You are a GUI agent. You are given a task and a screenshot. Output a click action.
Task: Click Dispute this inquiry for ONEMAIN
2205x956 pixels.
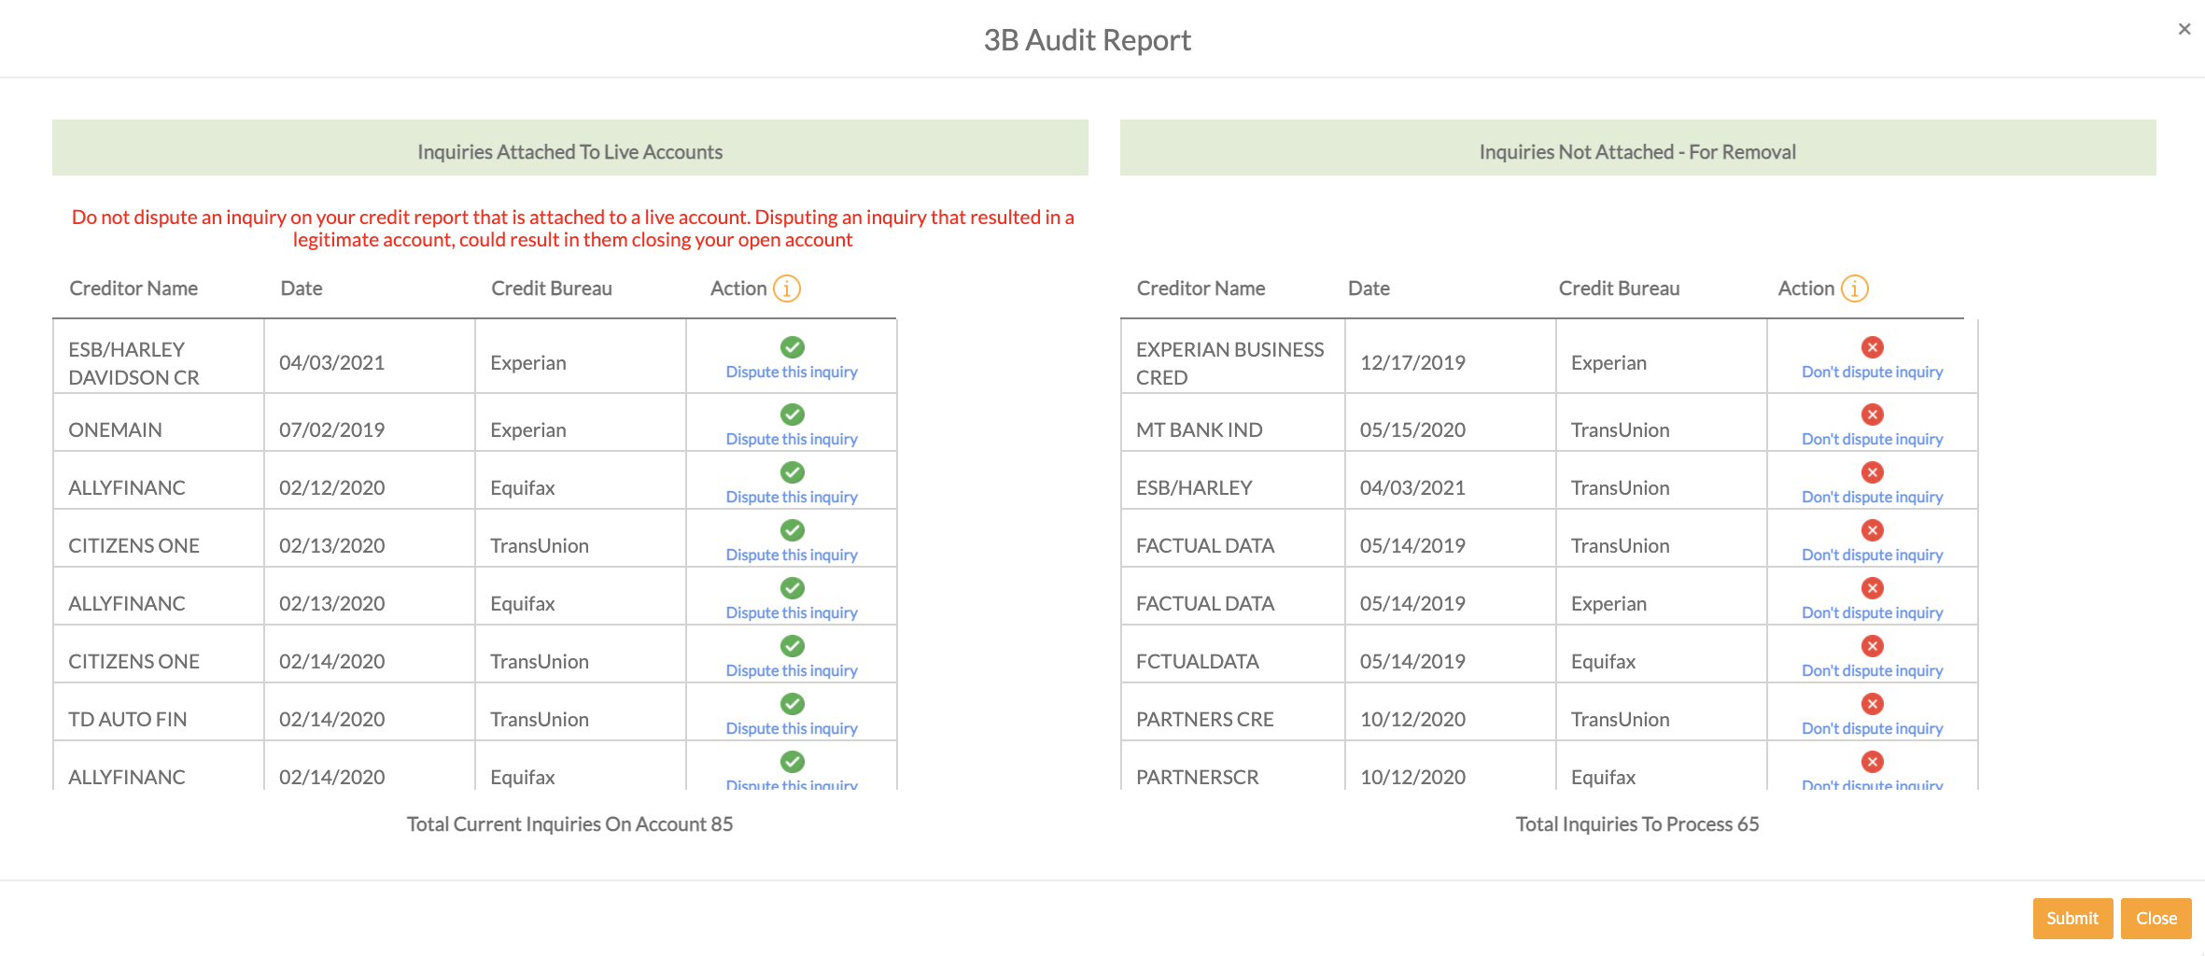792,439
